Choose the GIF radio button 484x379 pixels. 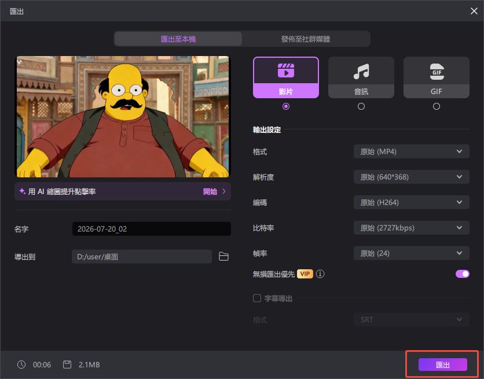click(x=437, y=106)
